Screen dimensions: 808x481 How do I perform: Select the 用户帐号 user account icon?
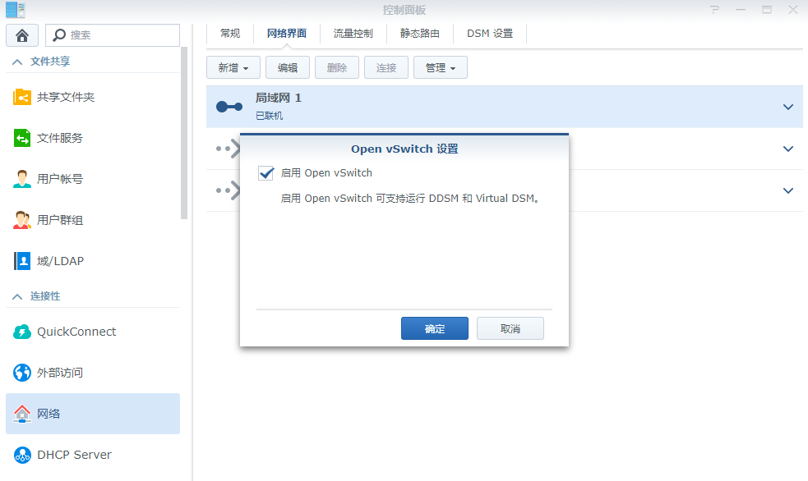coord(22,179)
